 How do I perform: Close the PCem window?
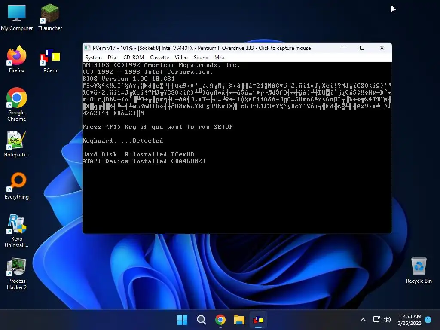[x=382, y=48]
